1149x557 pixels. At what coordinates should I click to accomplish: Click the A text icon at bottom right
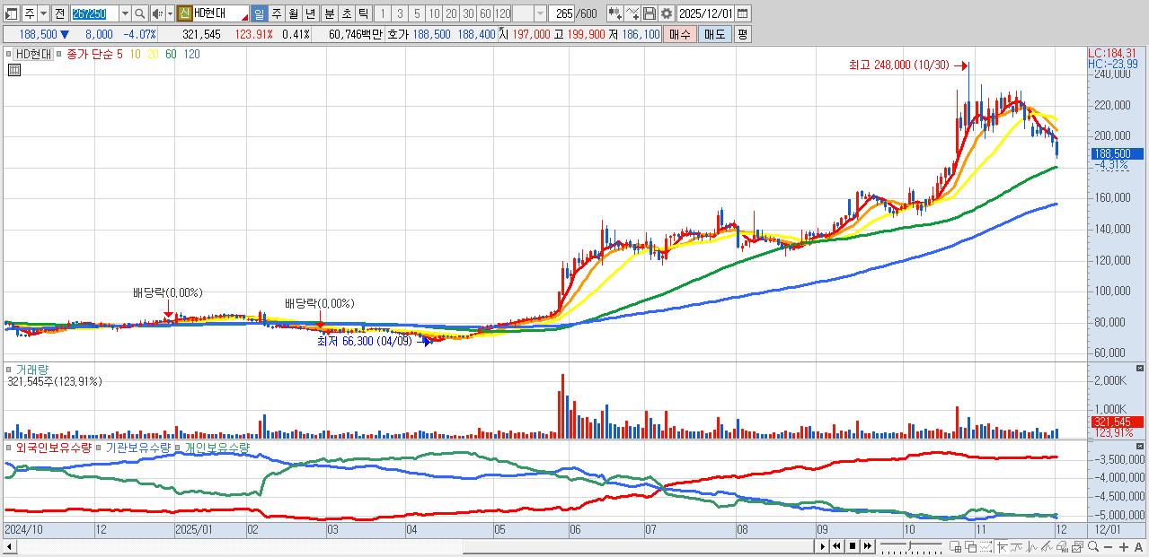pos(1138,547)
